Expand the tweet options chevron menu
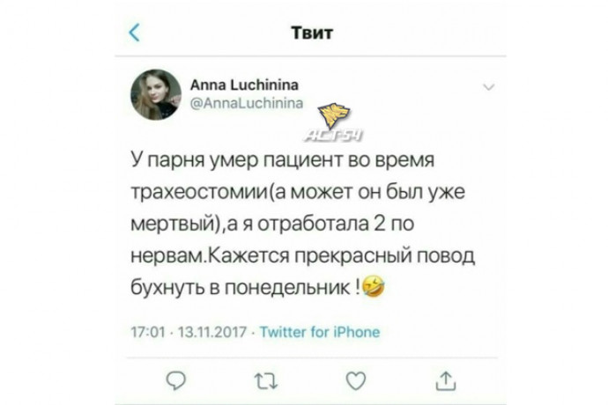This screenshot has height=405, width=608. click(488, 87)
